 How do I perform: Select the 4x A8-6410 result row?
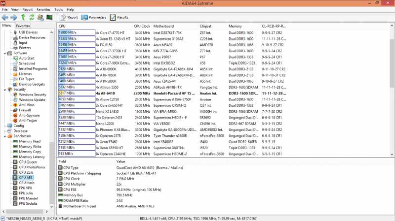pyautogui.click(x=172, y=94)
